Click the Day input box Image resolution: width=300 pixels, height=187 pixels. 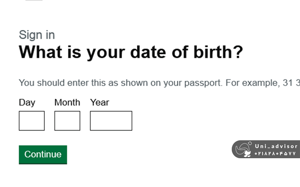click(x=31, y=121)
